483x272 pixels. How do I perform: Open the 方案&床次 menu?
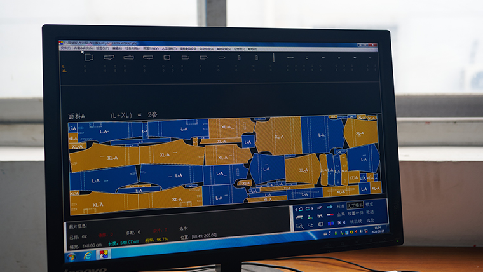click(83, 48)
